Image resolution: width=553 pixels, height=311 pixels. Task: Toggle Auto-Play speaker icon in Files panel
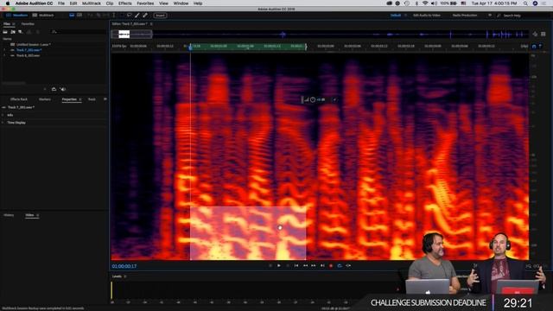pos(63,89)
